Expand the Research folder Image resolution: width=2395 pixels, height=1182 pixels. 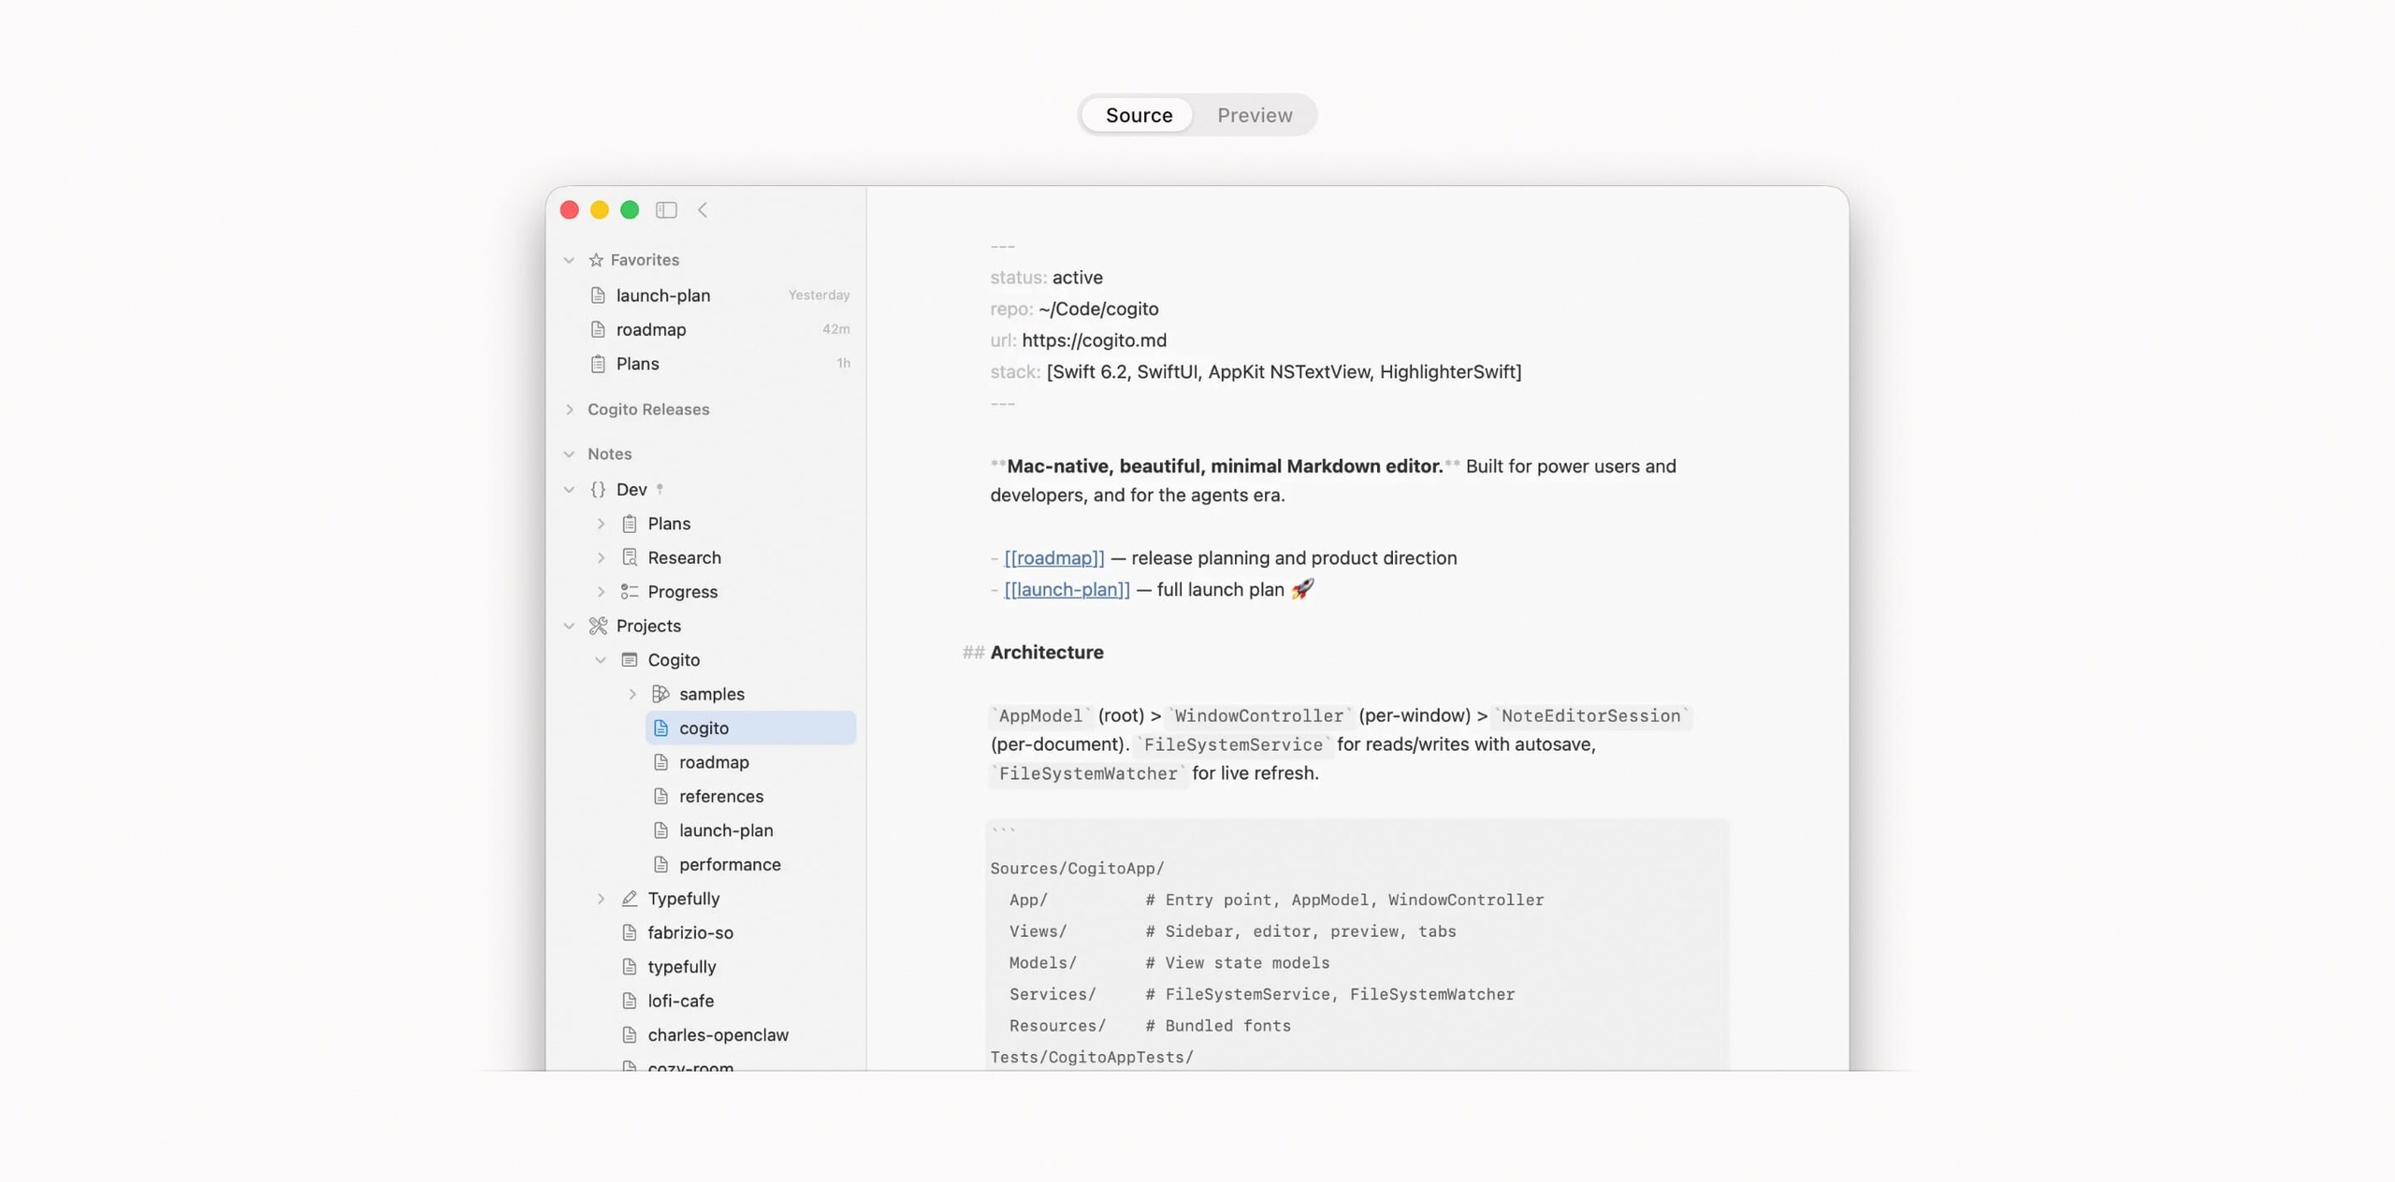[x=601, y=558]
